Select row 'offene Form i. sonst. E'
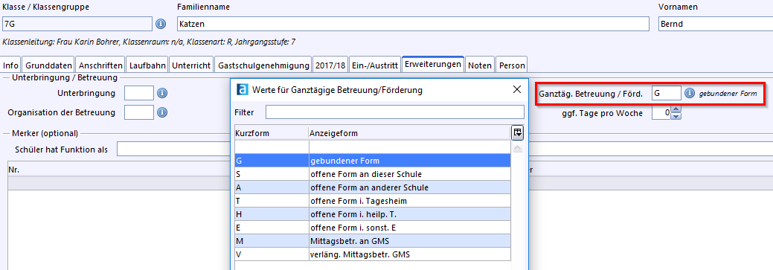Image resolution: width=773 pixels, height=270 pixels. click(x=373, y=227)
